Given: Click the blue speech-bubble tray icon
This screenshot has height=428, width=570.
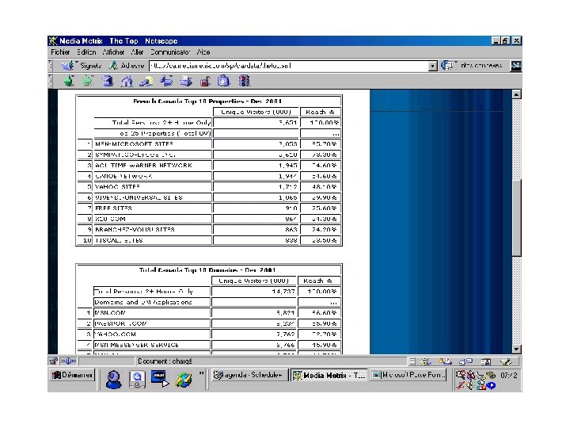Looking at the screenshot, I should [491, 385].
